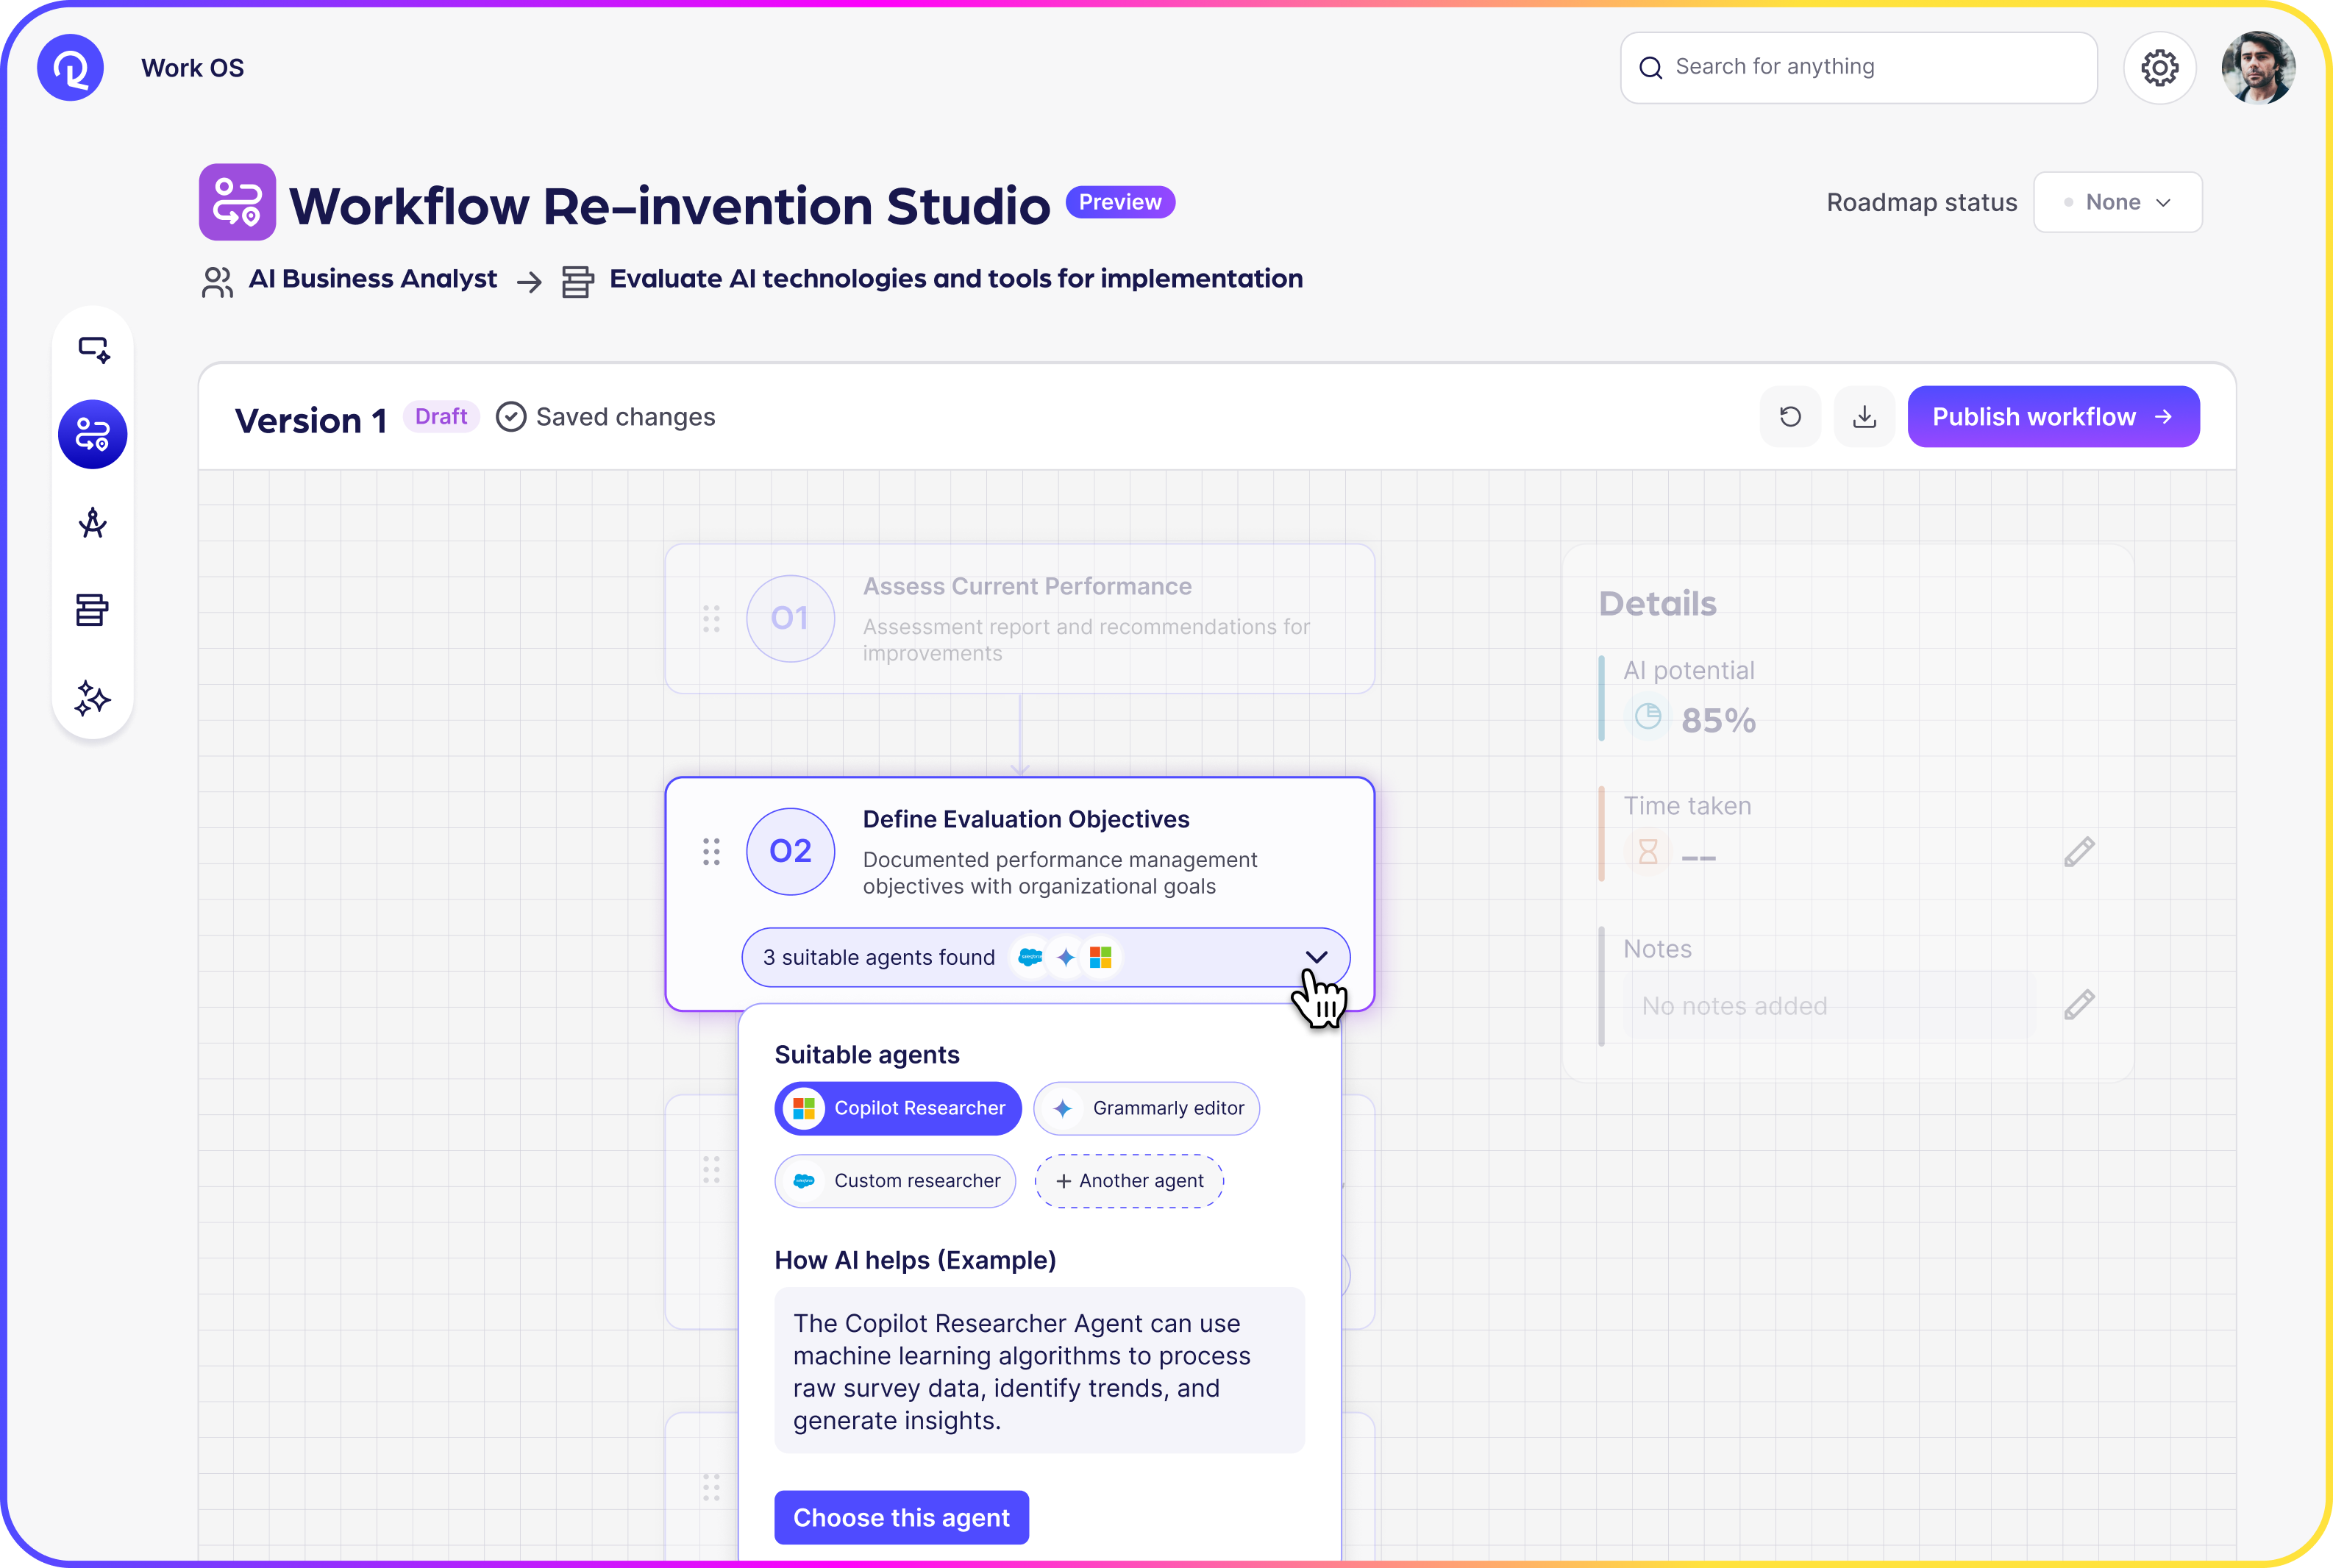
Task: Click the Workflow Re-invention Studio purple icon
Action: click(237, 202)
